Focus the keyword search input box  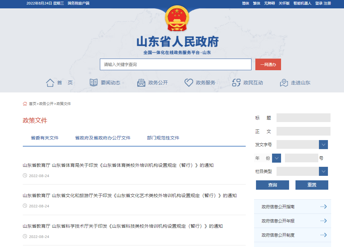(175, 64)
